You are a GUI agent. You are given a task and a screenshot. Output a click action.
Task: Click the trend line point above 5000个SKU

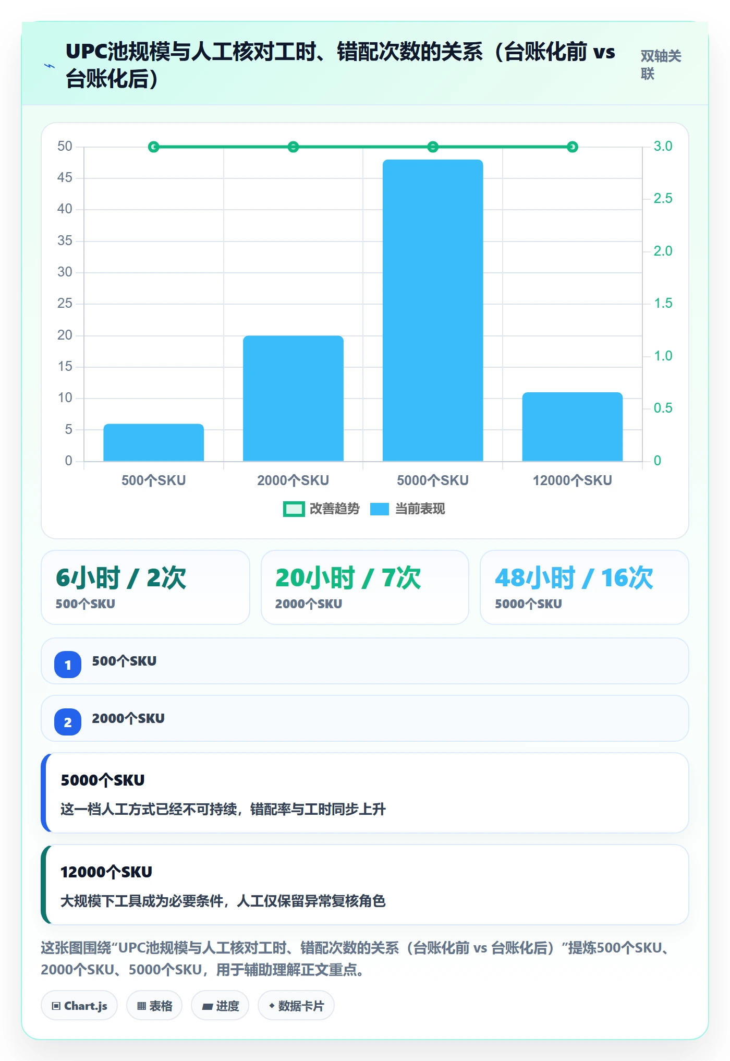pyautogui.click(x=433, y=147)
